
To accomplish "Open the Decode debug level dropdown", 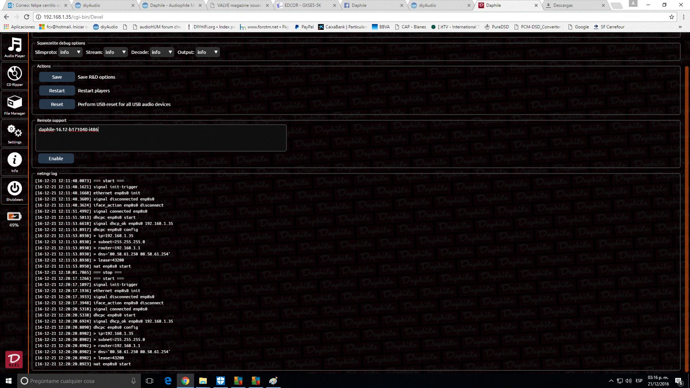I will (x=162, y=52).
